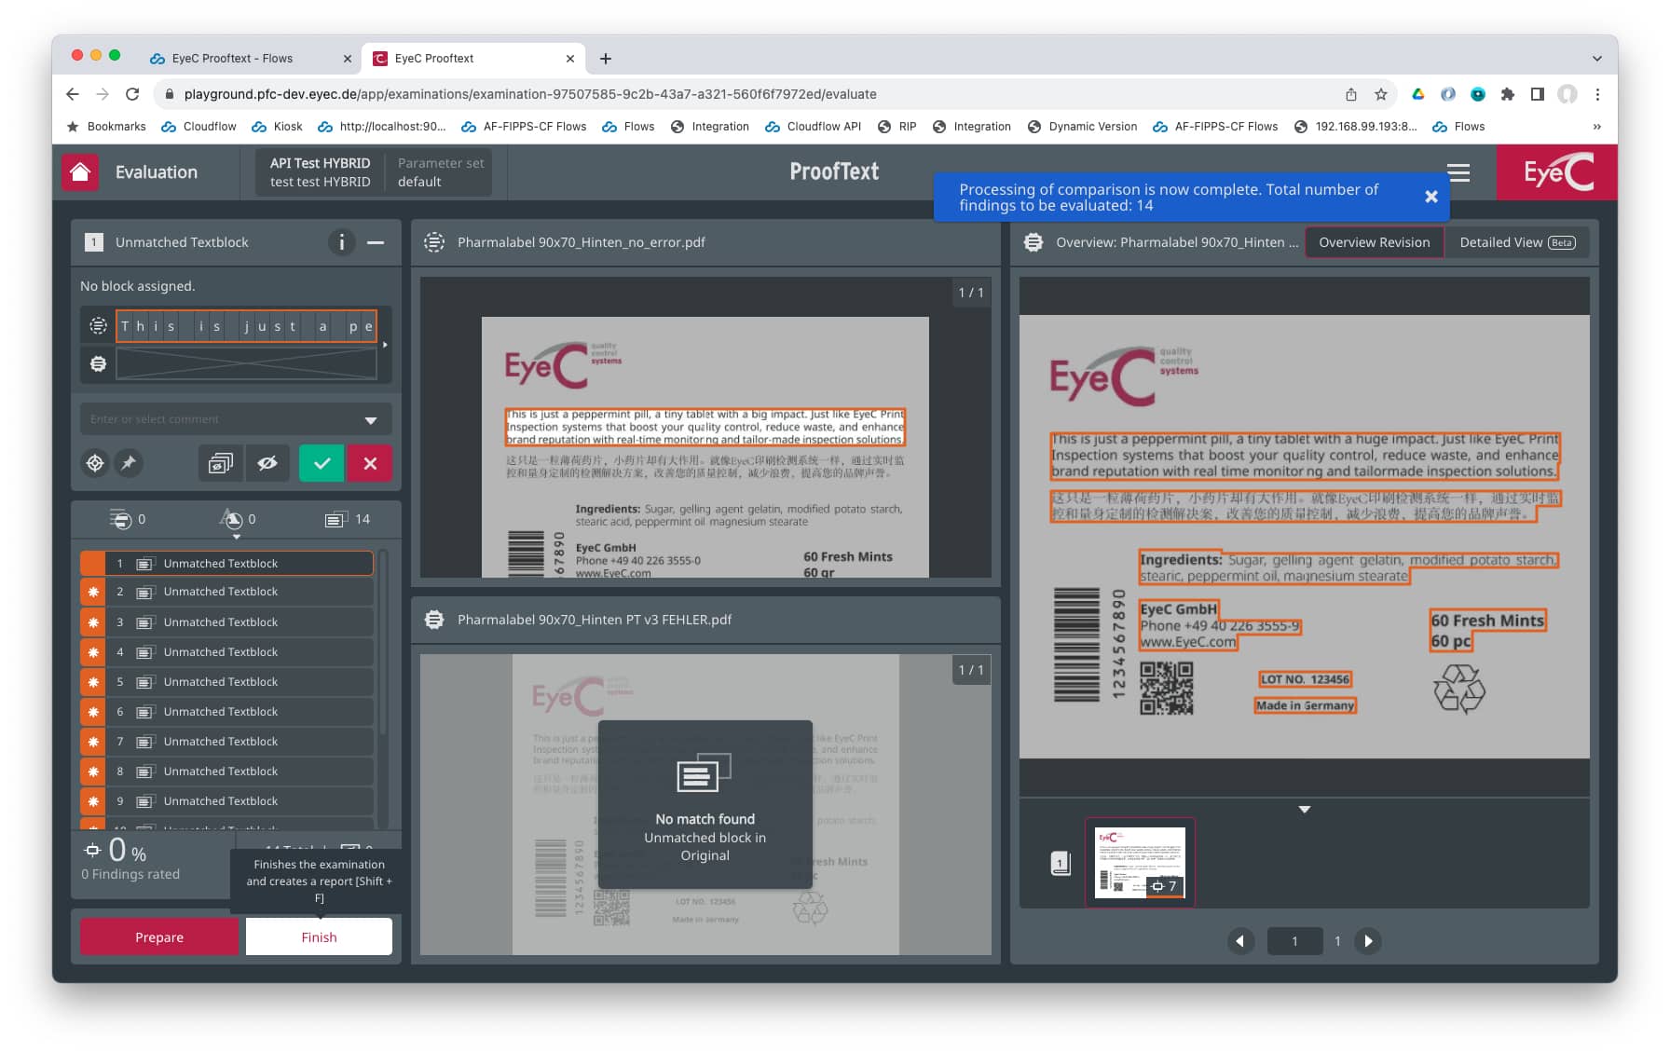This screenshot has height=1052, width=1670.
Task: Click the Prepare button
Action: point(158,936)
